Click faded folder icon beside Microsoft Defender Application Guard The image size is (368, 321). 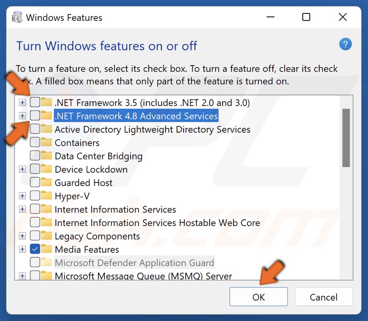[x=46, y=262]
